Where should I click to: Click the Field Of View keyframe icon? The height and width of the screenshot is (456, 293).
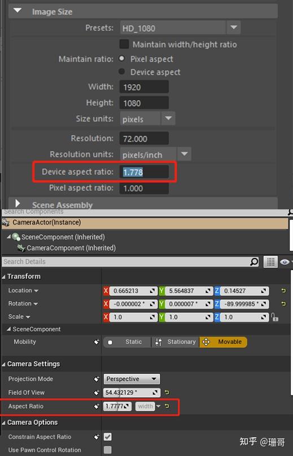(x=97, y=393)
